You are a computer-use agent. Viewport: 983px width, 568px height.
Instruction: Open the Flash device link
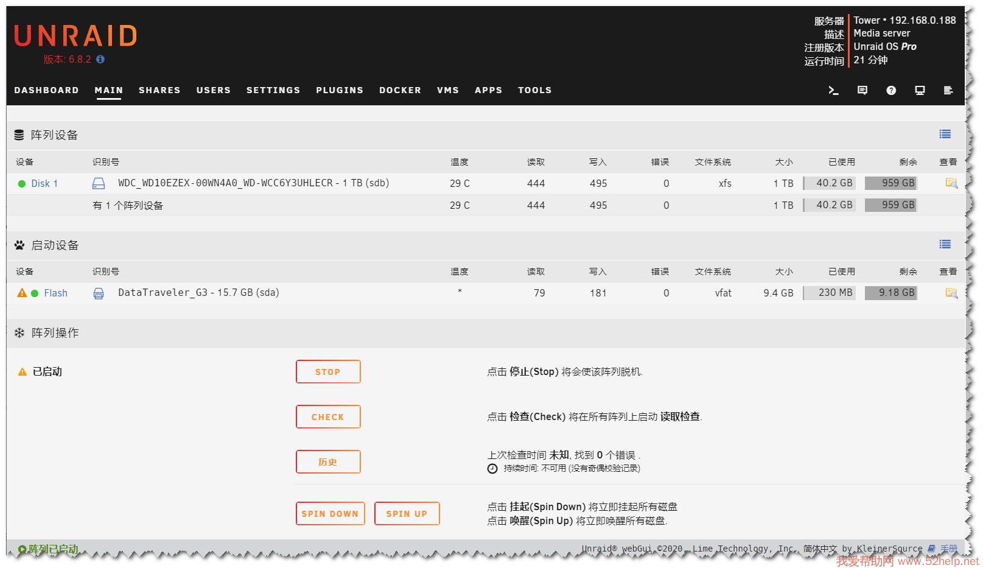tap(55, 293)
